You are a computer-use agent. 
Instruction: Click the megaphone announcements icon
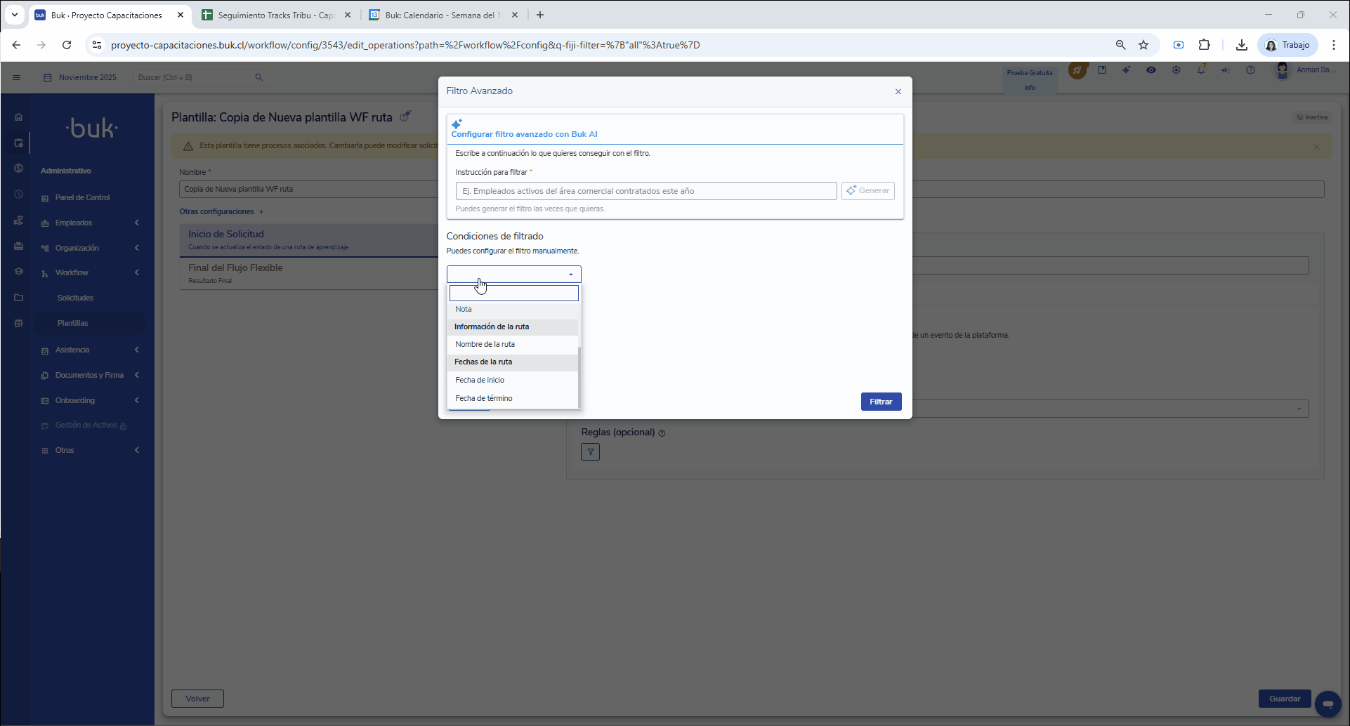point(1226,70)
